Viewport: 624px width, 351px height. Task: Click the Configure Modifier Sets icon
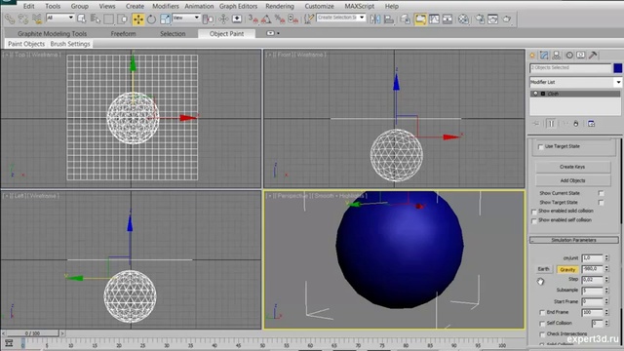(x=592, y=124)
